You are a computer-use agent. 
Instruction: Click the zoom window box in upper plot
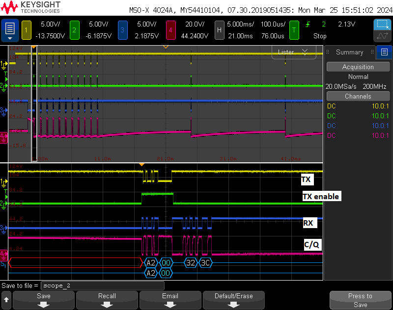click(34, 104)
